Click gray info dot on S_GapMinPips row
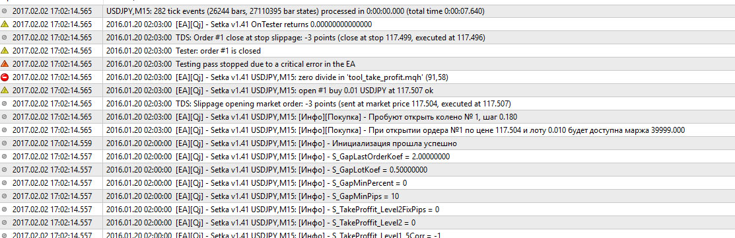This screenshot has height=238, width=735. pyautogui.click(x=5, y=196)
